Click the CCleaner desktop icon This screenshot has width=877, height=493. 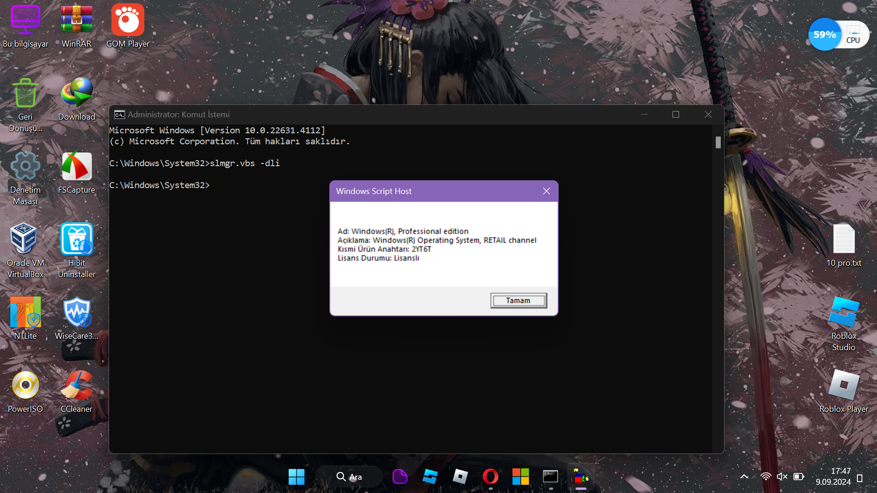(76, 392)
